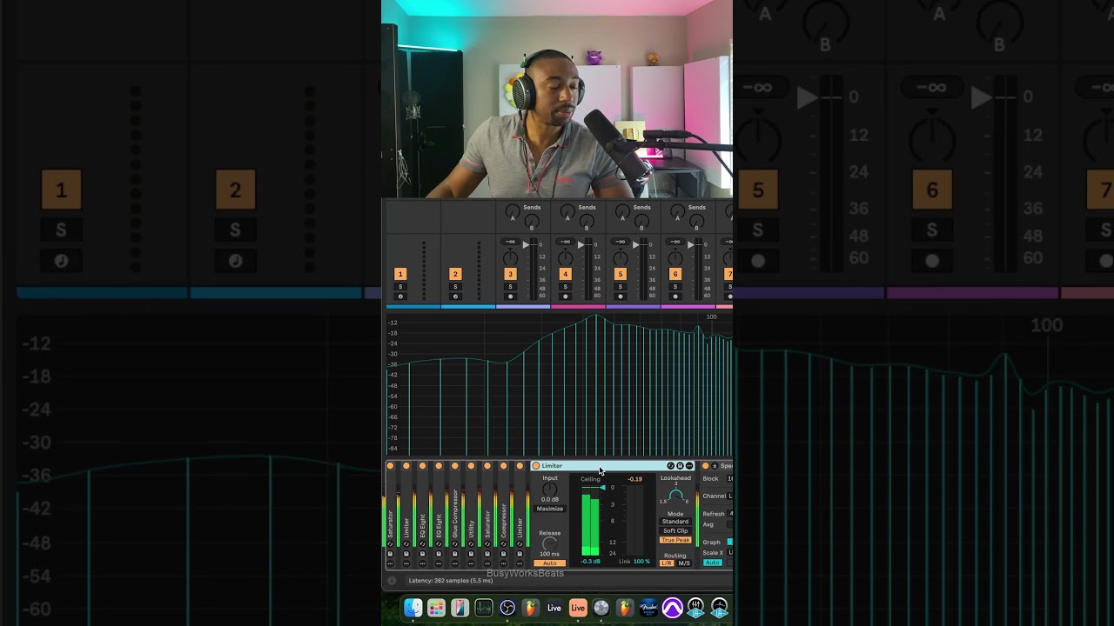Open the dark Ableton Live Dock icon
The width and height of the screenshot is (1114, 626).
[554, 609]
